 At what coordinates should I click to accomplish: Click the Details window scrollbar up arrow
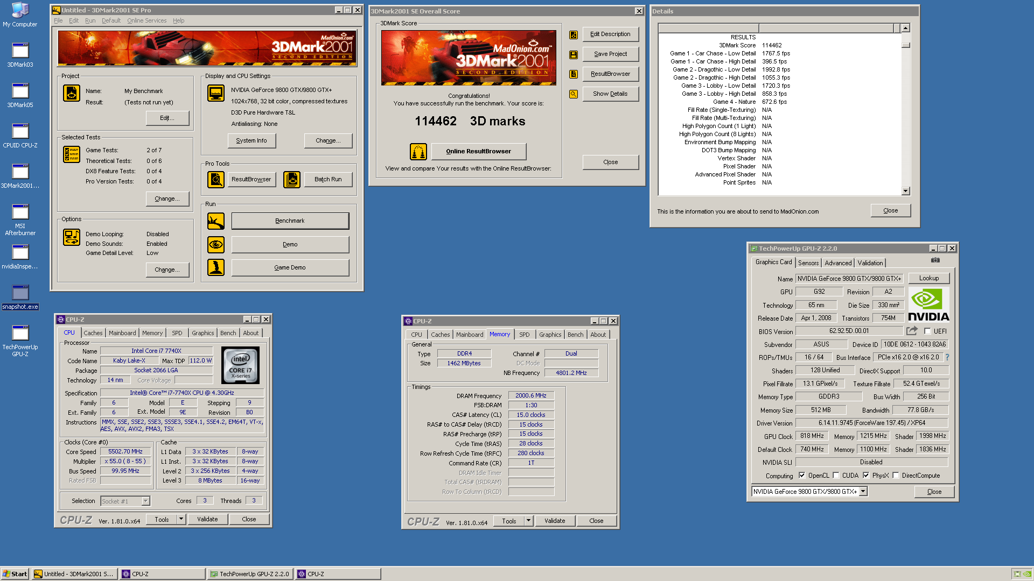point(905,28)
